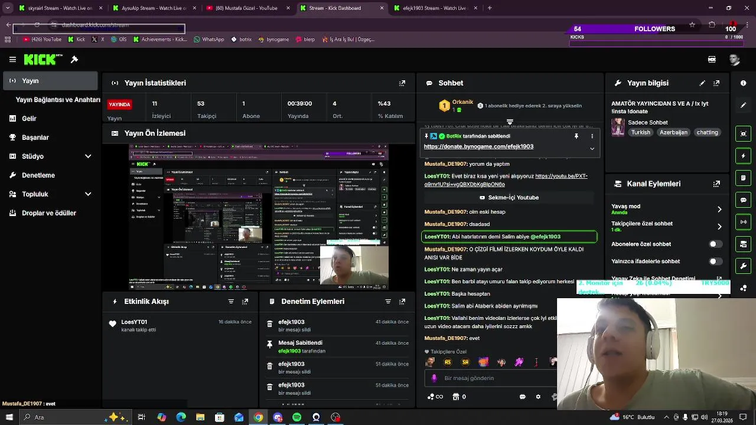The height and width of the screenshot is (425, 756).
Task: Enable Abonelere özel sohbet switch
Action: pyautogui.click(x=715, y=244)
